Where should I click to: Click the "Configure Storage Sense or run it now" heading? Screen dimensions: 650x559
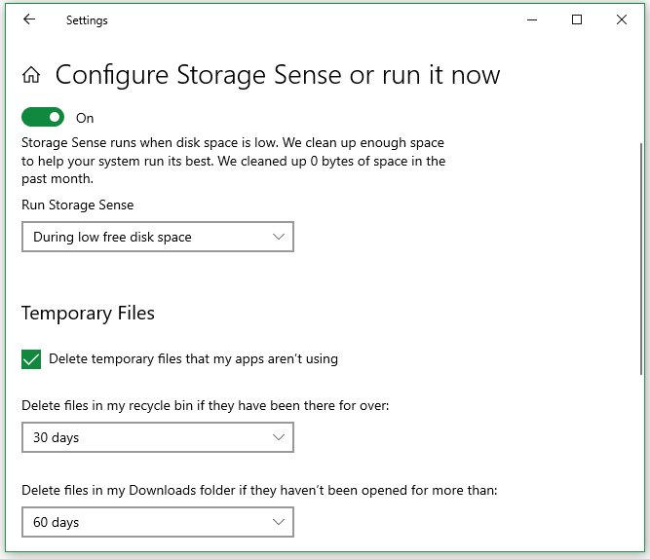click(x=278, y=75)
